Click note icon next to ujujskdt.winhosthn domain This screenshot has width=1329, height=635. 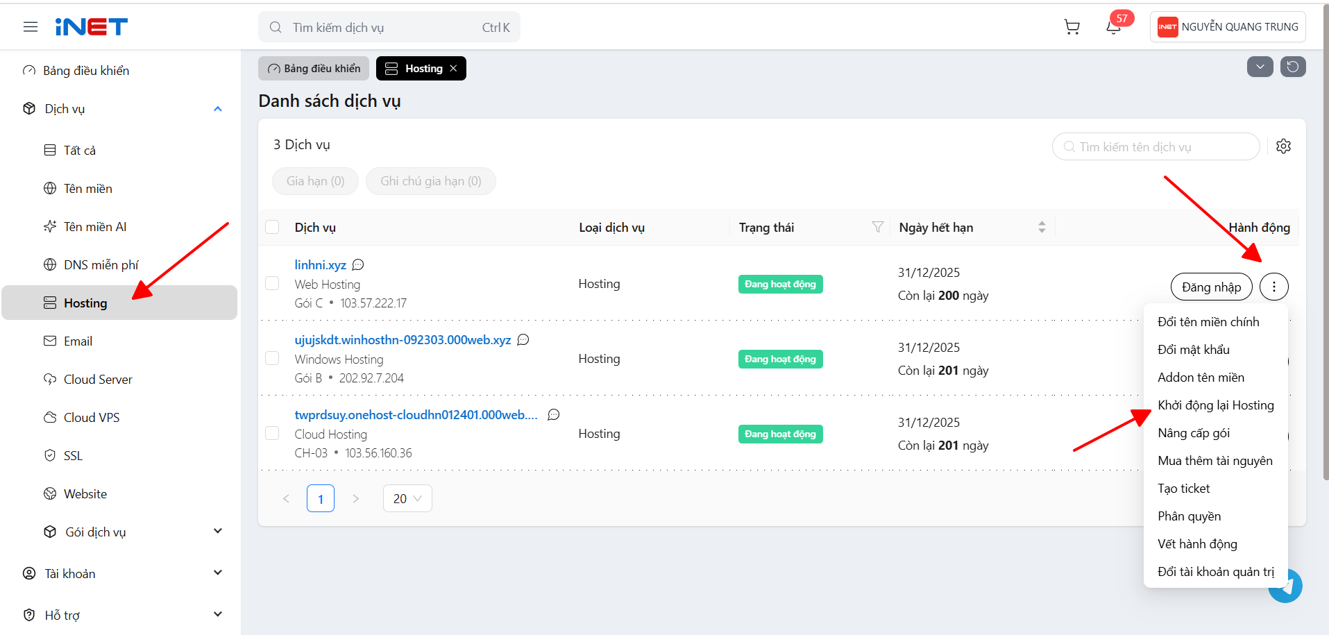pyautogui.click(x=523, y=339)
